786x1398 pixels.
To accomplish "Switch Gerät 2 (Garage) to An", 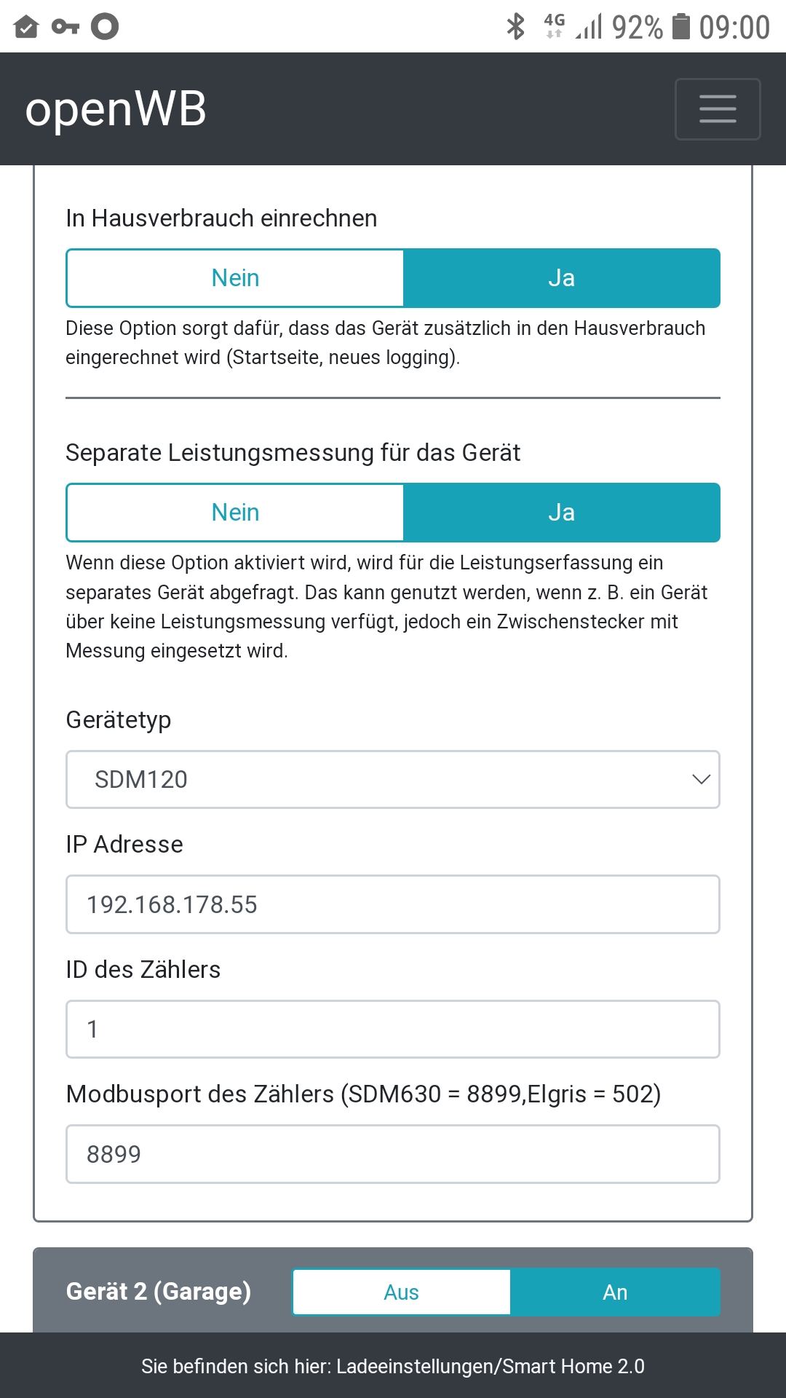I will coord(615,1292).
